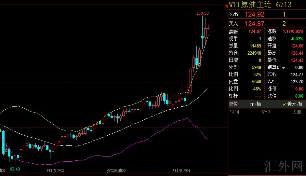Click the 昨收 value 124.77
This screenshot has height=176, width=306.
click(297, 74)
